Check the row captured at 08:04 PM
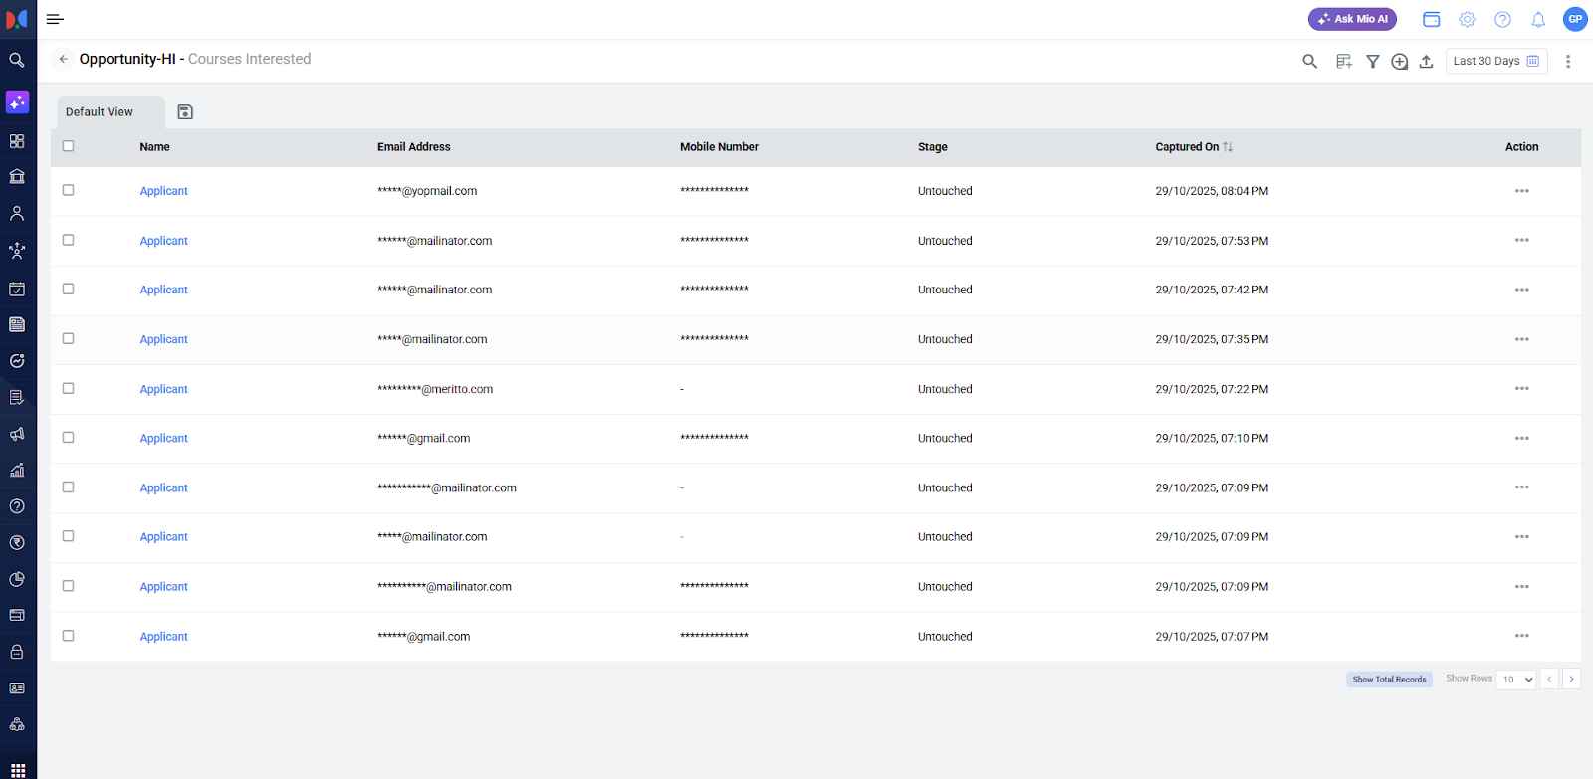Image resolution: width=1593 pixels, height=779 pixels. [69, 190]
